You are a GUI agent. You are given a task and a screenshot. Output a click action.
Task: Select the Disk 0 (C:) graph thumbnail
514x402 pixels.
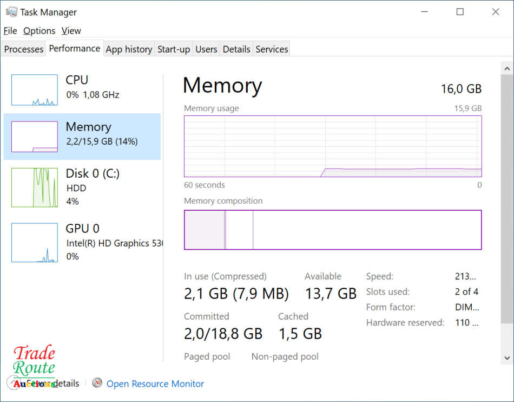pos(35,187)
